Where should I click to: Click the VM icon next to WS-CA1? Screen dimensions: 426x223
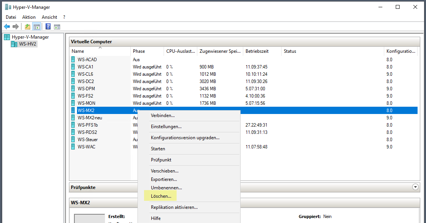(73, 67)
